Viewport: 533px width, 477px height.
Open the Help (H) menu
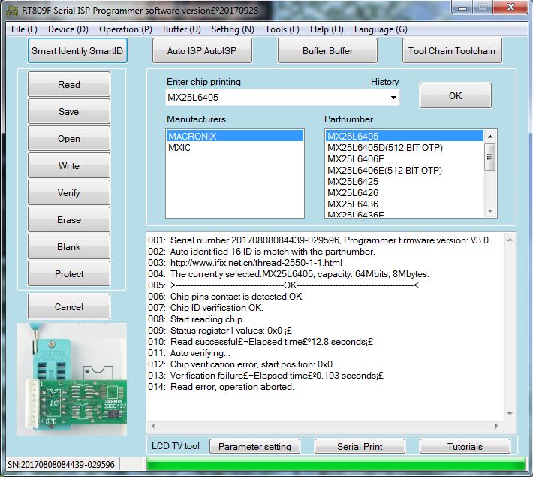click(x=327, y=29)
